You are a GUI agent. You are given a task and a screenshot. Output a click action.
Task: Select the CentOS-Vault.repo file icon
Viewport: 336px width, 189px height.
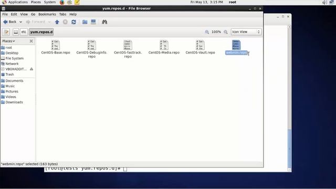pos(201,45)
